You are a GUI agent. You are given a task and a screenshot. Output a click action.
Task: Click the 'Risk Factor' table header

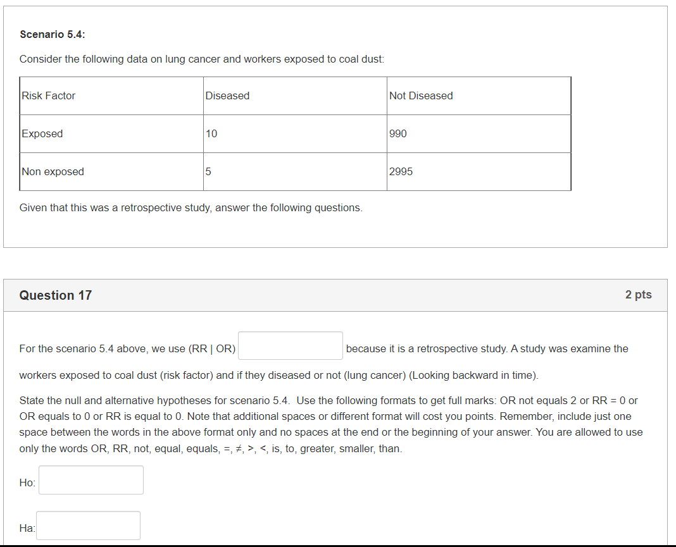pyautogui.click(x=49, y=95)
